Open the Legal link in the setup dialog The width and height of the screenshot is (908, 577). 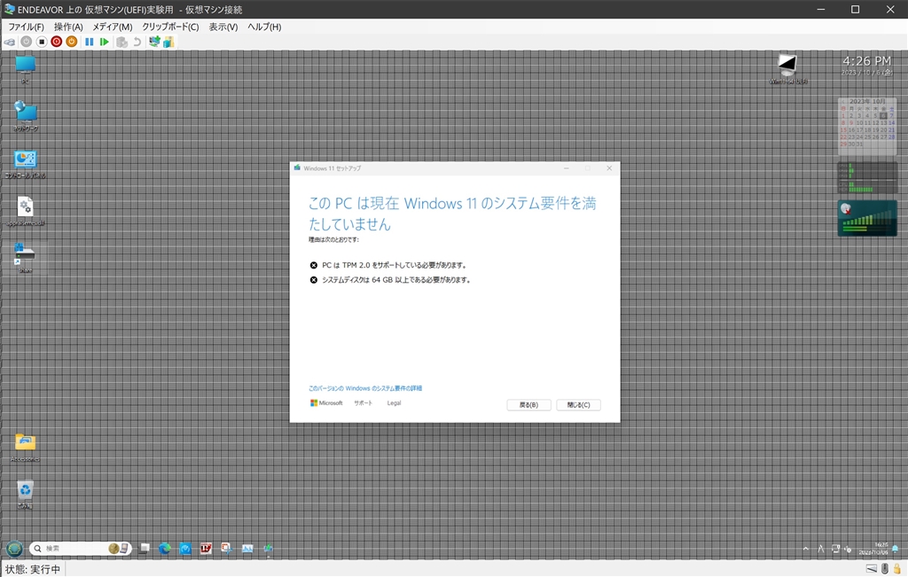pyautogui.click(x=394, y=402)
